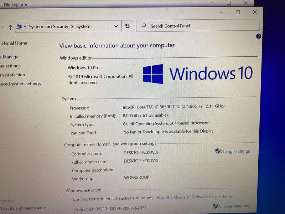
Task: Click 64-bit Operating System text
Action: coord(166,123)
